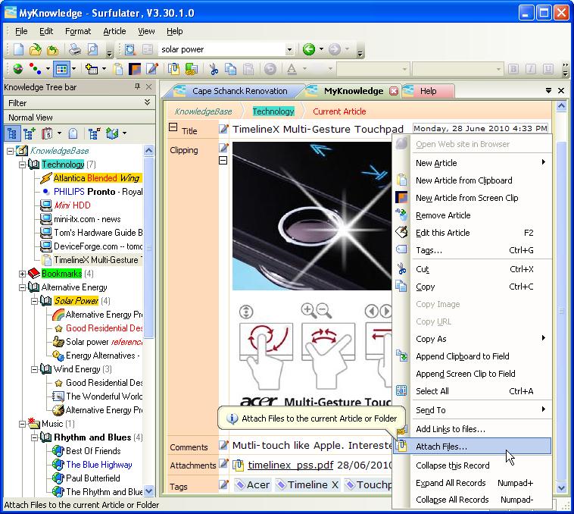The width and height of the screenshot is (574, 514).
Task: Close the MyKnowledge tab
Action: click(x=394, y=91)
